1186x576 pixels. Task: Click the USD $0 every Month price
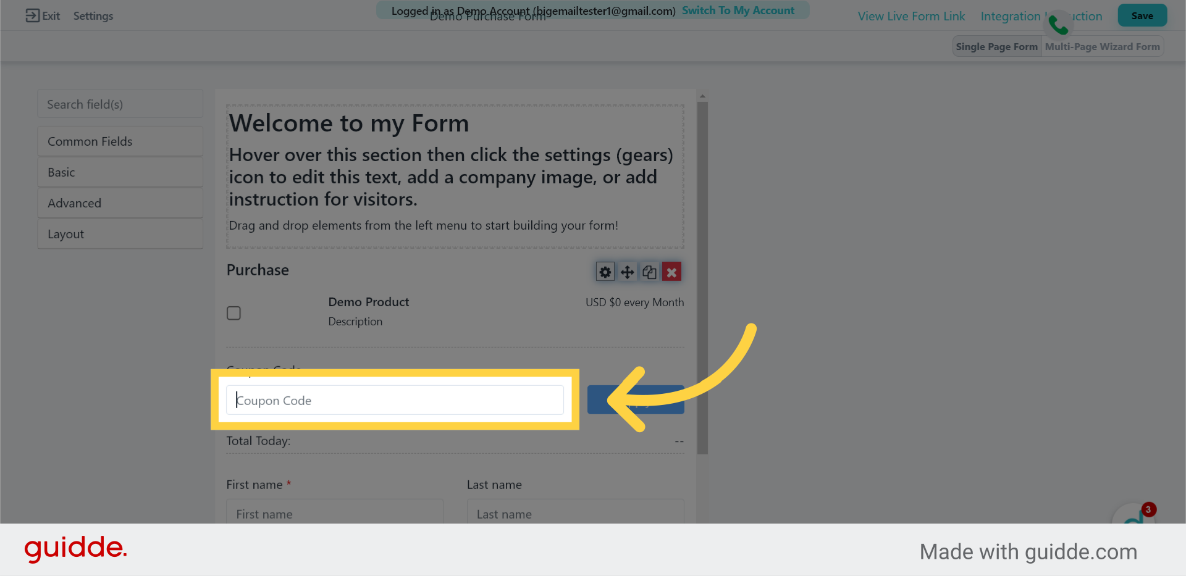coord(634,303)
